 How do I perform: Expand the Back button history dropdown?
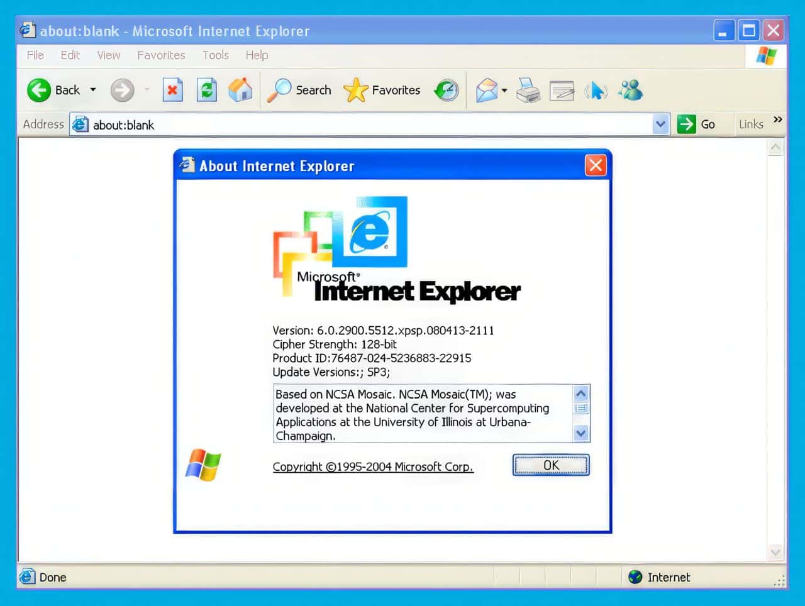[x=92, y=90]
